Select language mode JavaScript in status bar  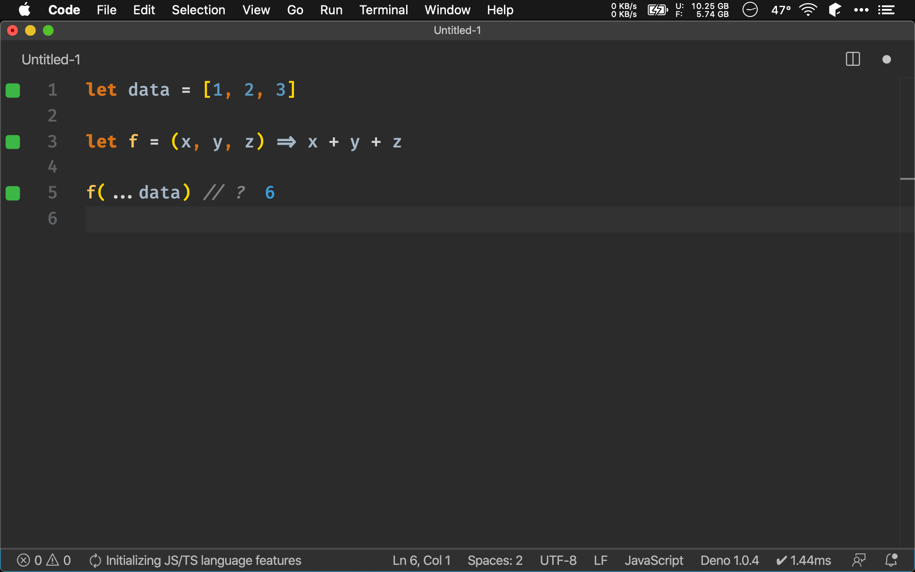[654, 560]
